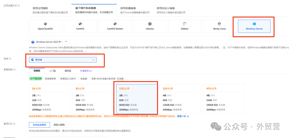Click the 免费 50GB 轻量对象存储 text
The image size is (289, 138).
pyautogui.click(x=103, y=79)
